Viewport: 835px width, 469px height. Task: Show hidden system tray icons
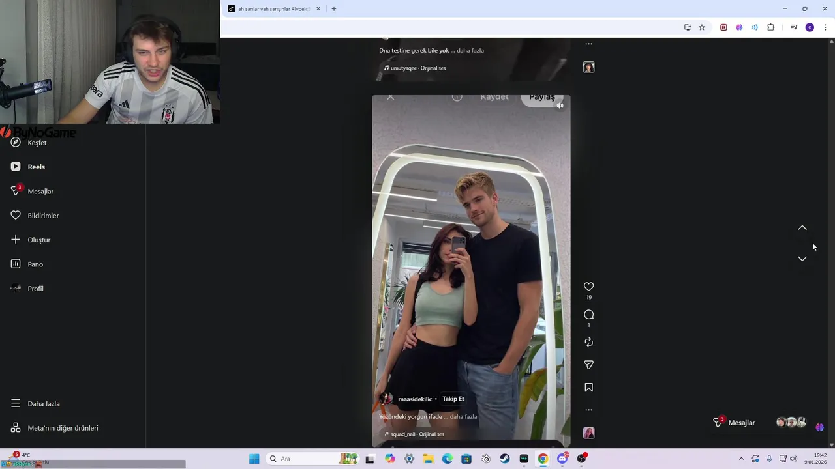[741, 459]
